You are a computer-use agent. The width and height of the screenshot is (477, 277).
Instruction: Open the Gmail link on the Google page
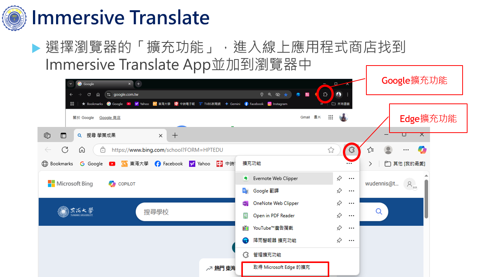tap(305, 117)
